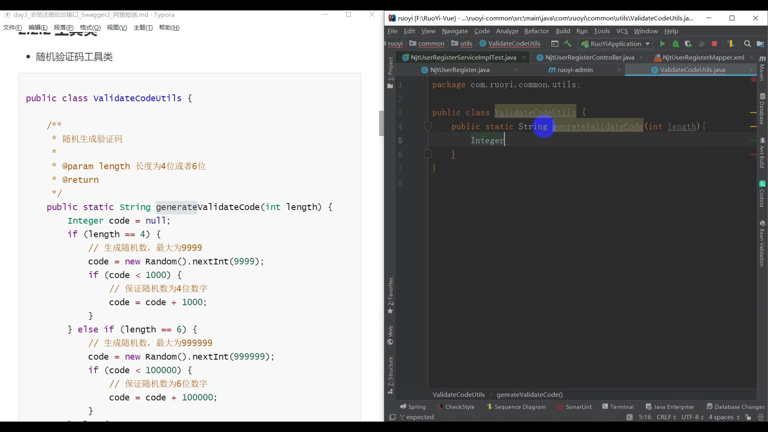
Task: Stop the running process with red square
Action: pyautogui.click(x=714, y=44)
